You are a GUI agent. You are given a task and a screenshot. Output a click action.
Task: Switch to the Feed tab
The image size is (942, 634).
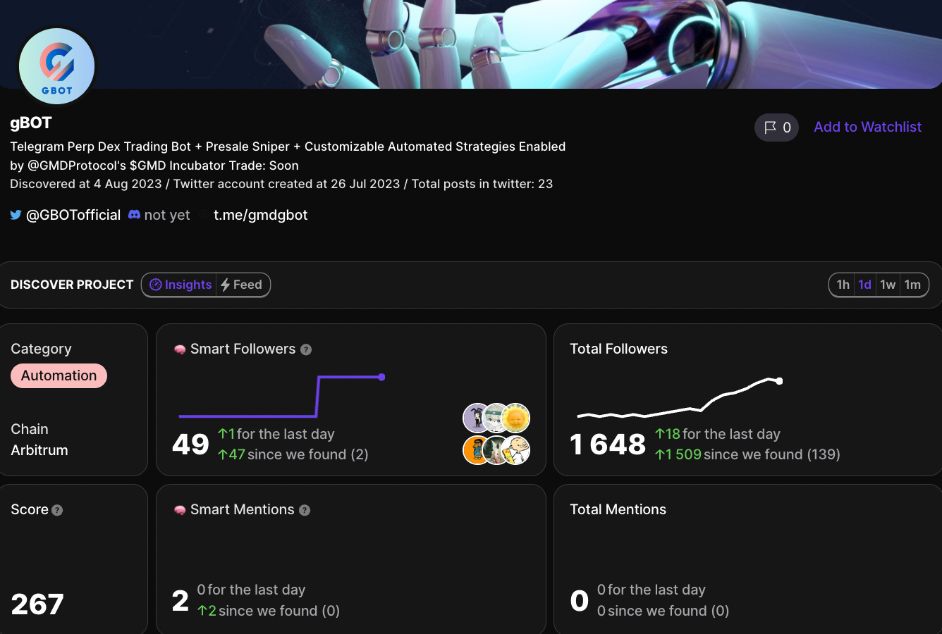coord(243,285)
